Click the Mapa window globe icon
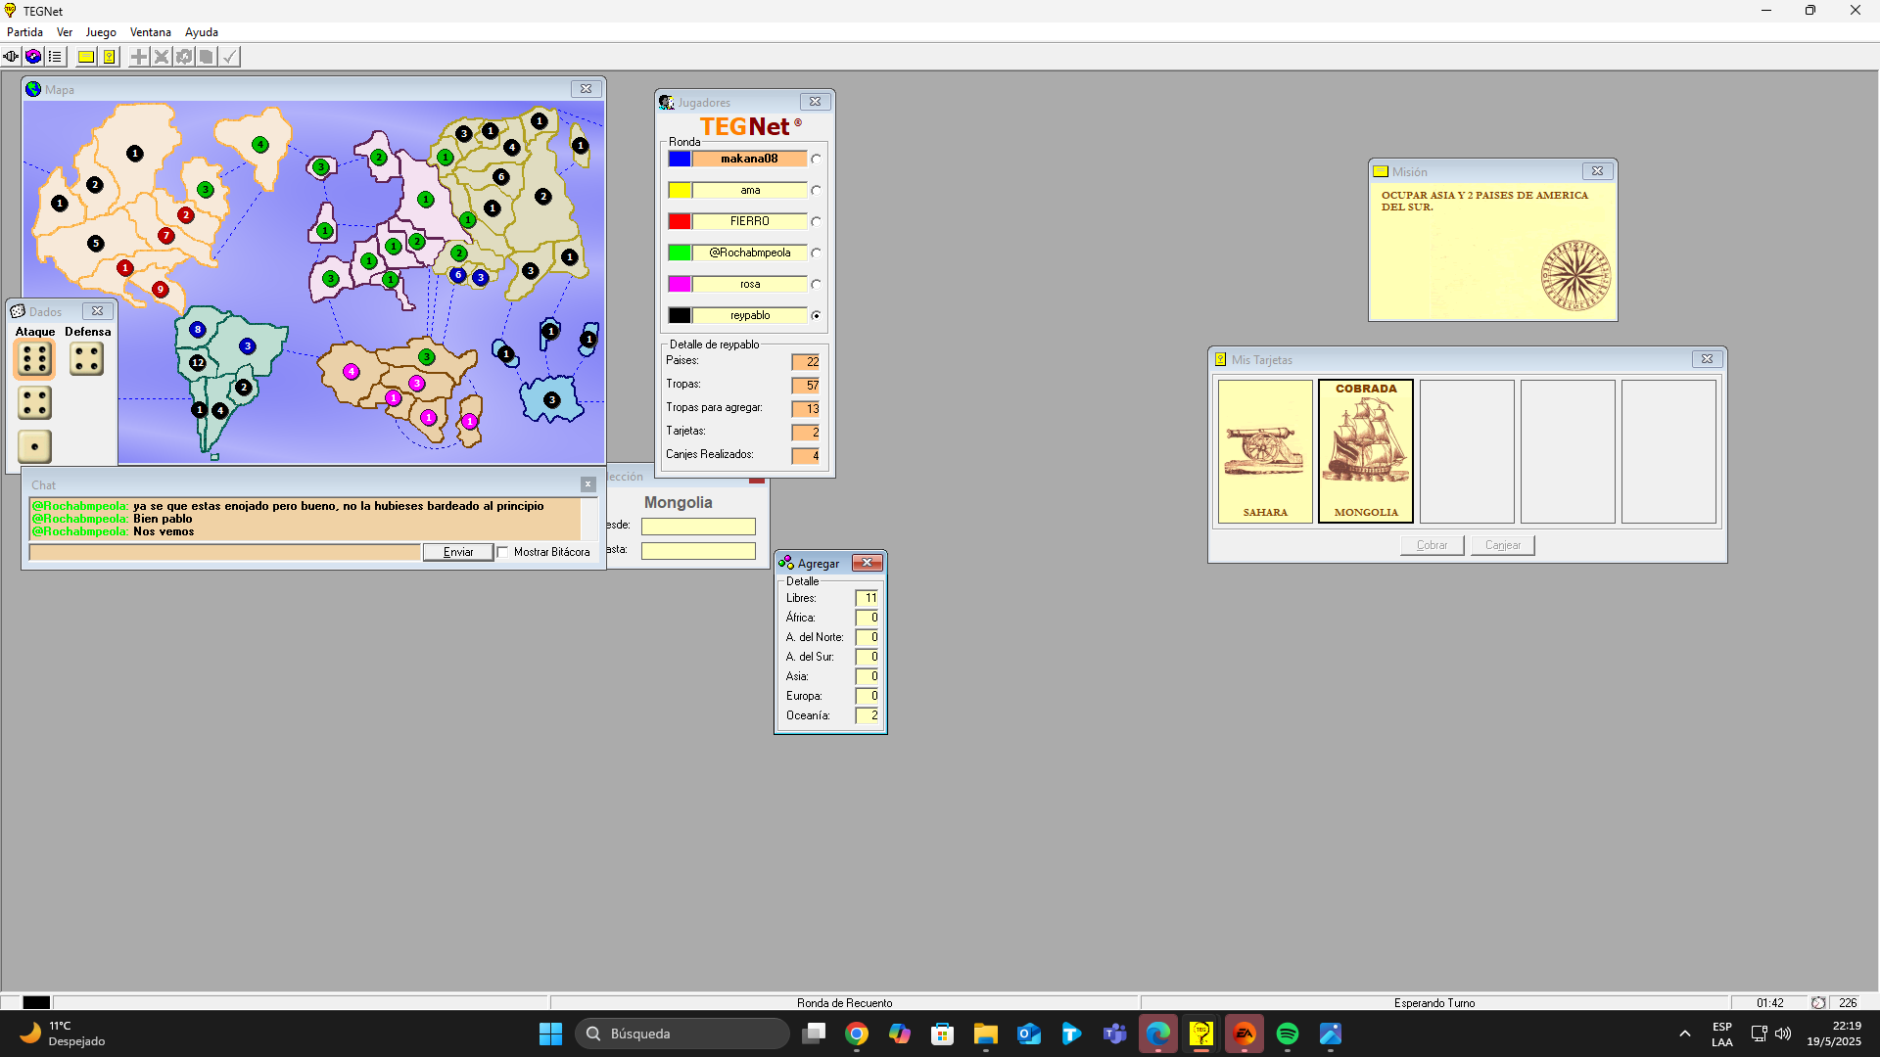 coord(33,89)
